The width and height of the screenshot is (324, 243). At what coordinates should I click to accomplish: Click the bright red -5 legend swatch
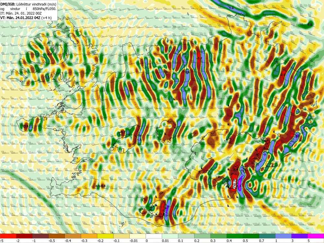(x=8, y=236)
